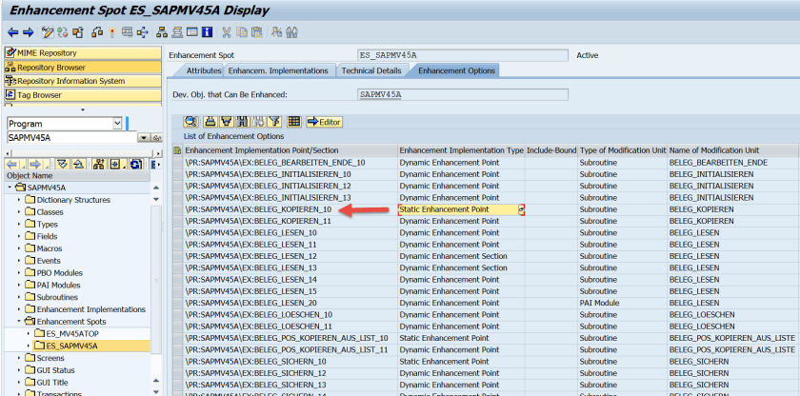Click the Set Filter funnel icon
800x396 pixels.
pos(273,122)
